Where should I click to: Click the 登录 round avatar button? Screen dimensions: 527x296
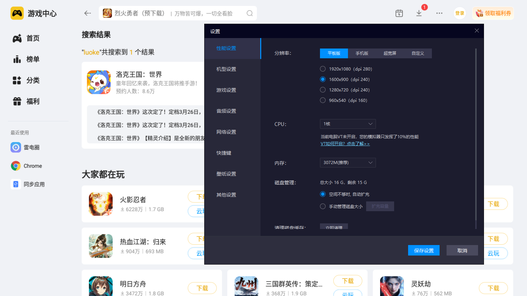tap(460, 13)
